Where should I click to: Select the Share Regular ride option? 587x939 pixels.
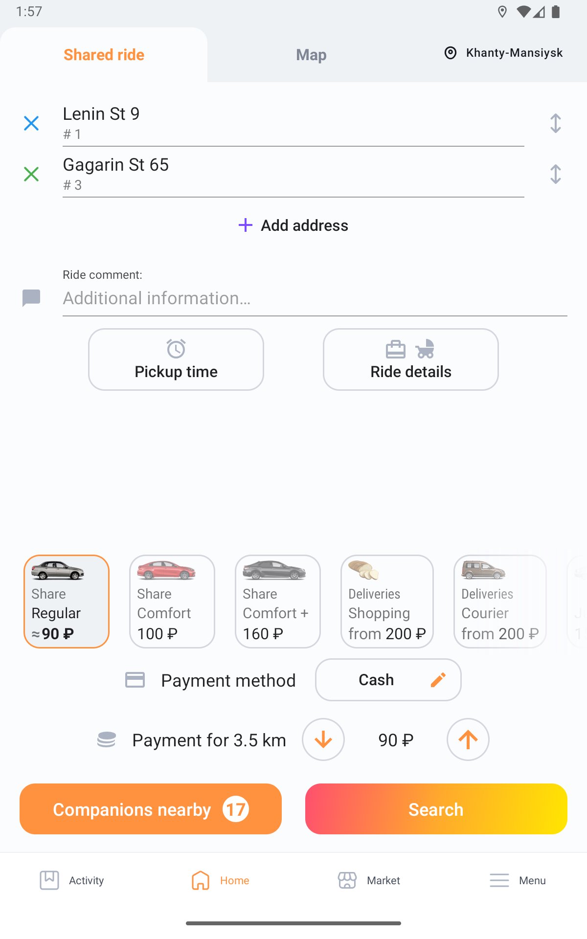click(x=67, y=602)
